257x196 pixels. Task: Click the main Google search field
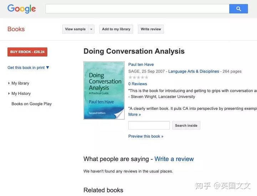coord(137,9)
